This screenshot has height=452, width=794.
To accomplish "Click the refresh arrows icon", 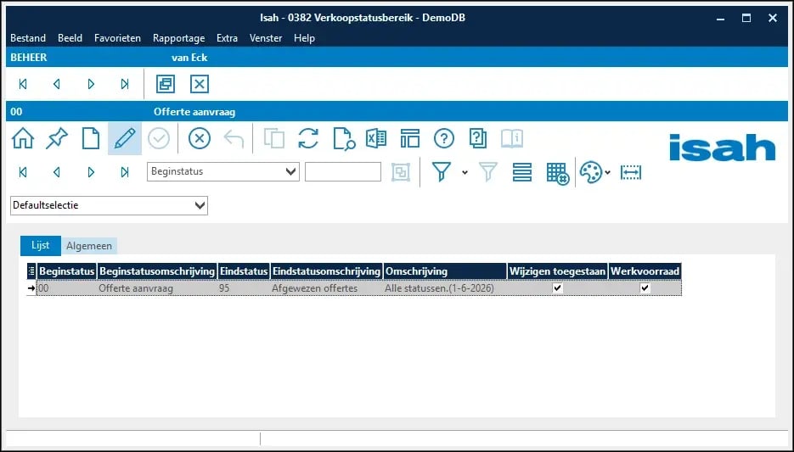I will coord(308,138).
